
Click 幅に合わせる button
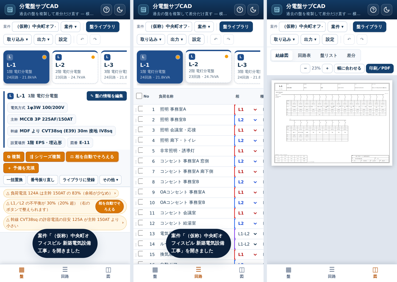tap(349, 68)
